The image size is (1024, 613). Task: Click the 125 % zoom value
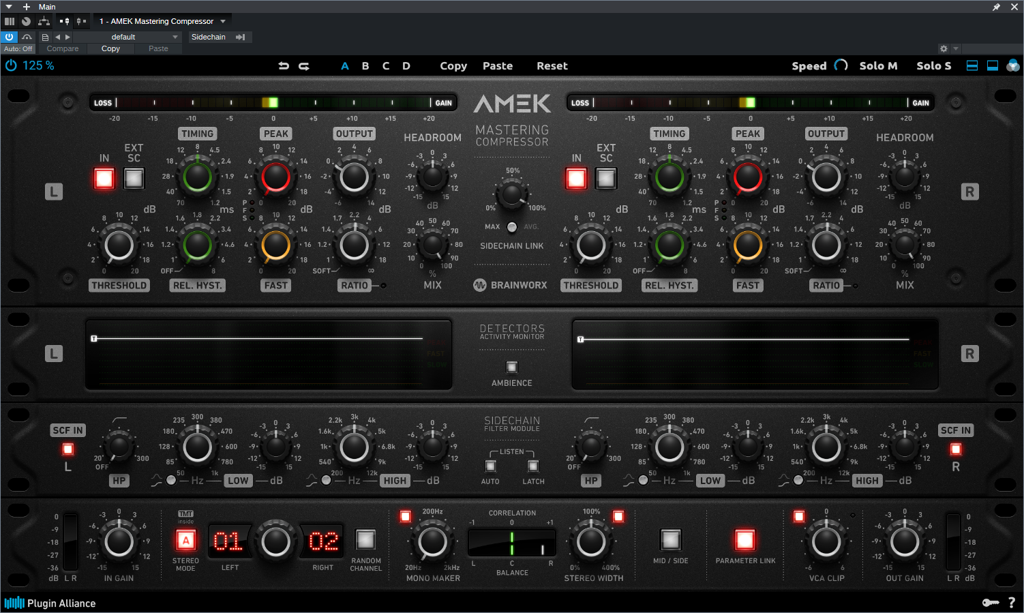38,65
